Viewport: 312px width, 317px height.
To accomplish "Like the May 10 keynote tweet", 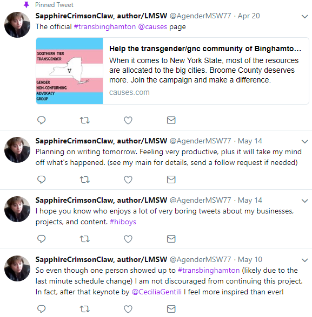I will [128, 309].
